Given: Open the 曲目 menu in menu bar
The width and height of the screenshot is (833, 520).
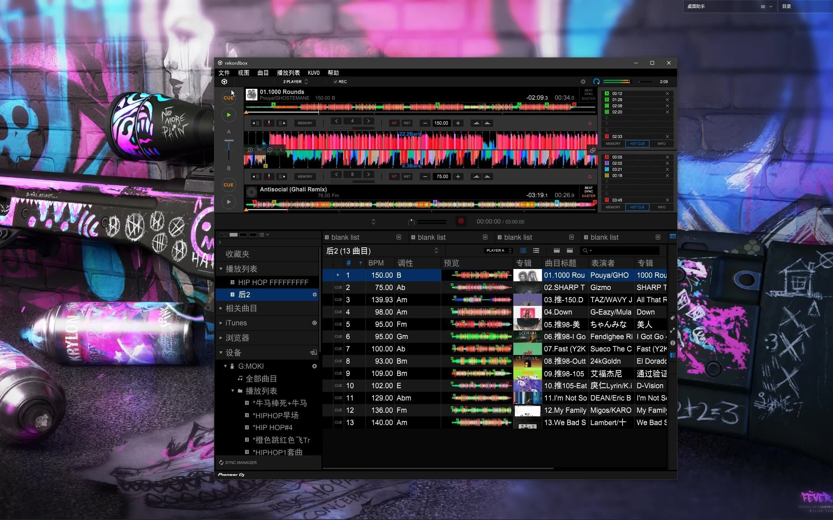Looking at the screenshot, I should click(261, 73).
